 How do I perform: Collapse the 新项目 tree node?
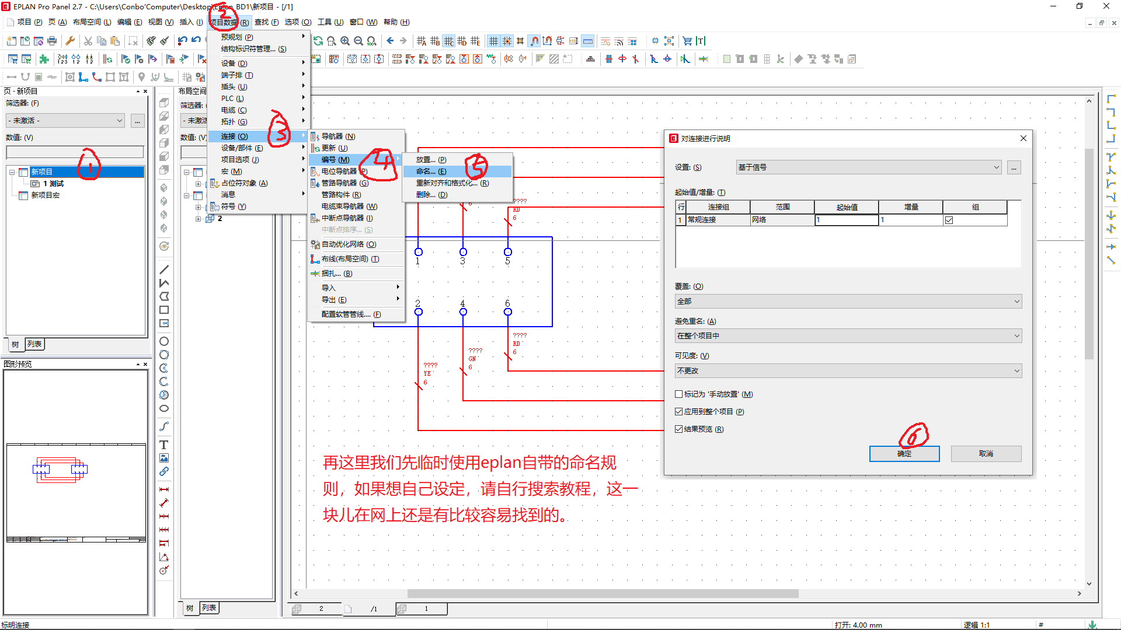click(13, 171)
